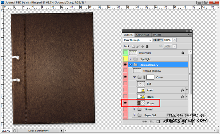Switch to the Channels tab

pyautogui.click(x=143, y=34)
